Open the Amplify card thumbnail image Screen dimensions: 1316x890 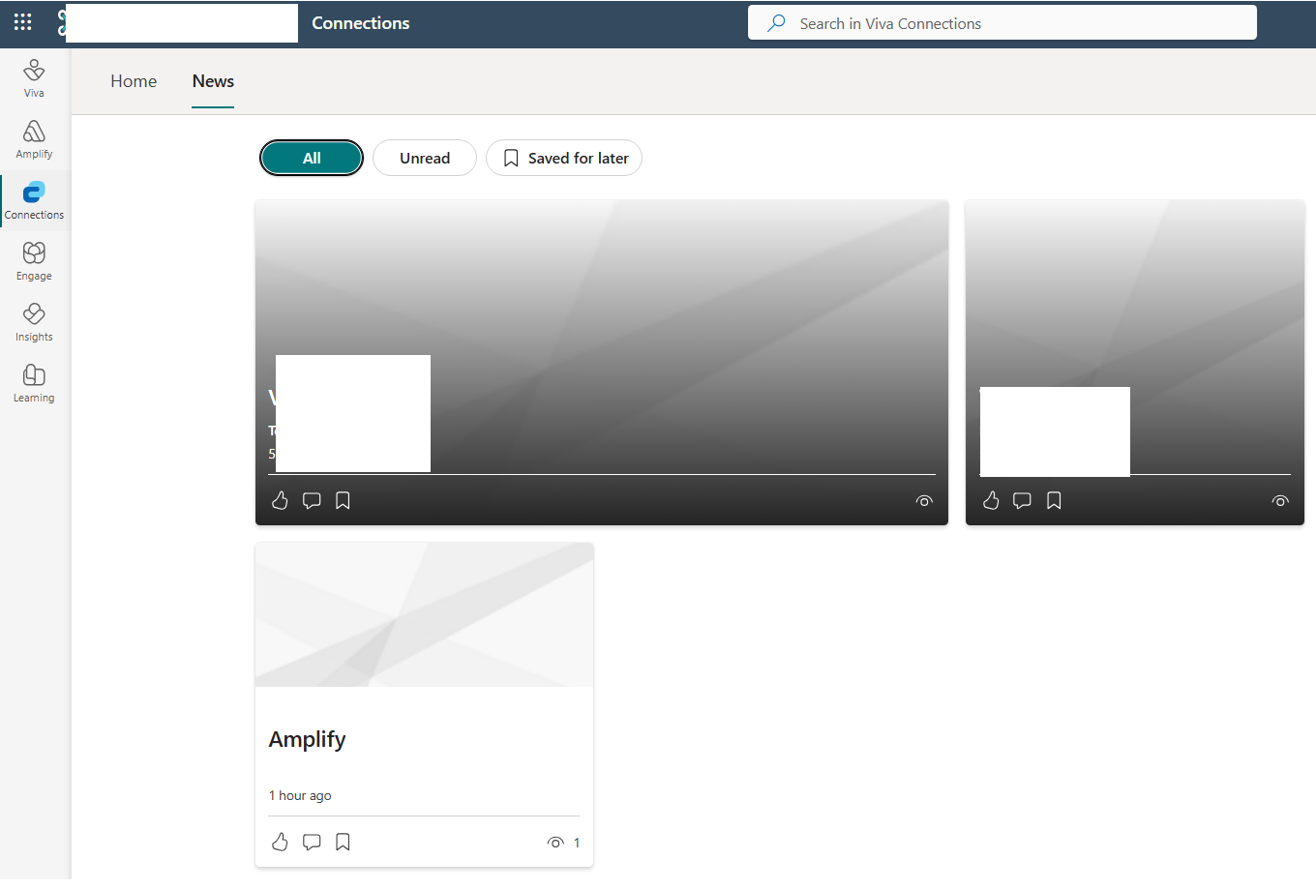click(424, 615)
